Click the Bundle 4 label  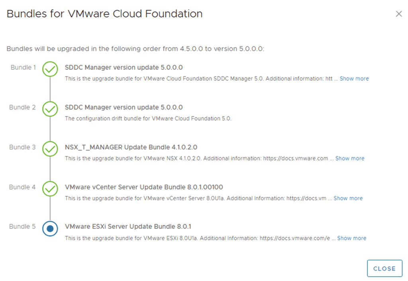tap(22, 187)
